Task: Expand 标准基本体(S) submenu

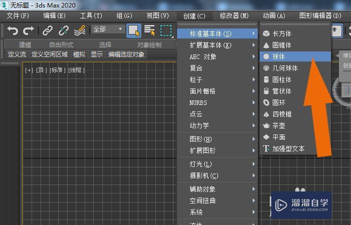Action: point(217,33)
